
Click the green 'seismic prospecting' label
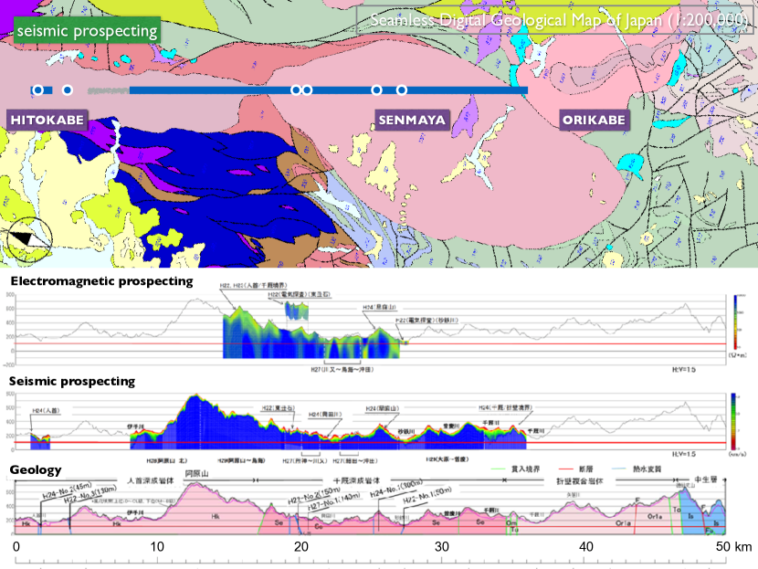tap(87, 30)
